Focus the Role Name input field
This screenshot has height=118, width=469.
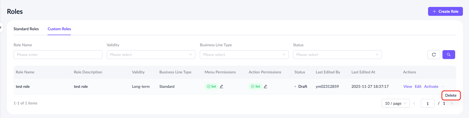[x=58, y=55]
